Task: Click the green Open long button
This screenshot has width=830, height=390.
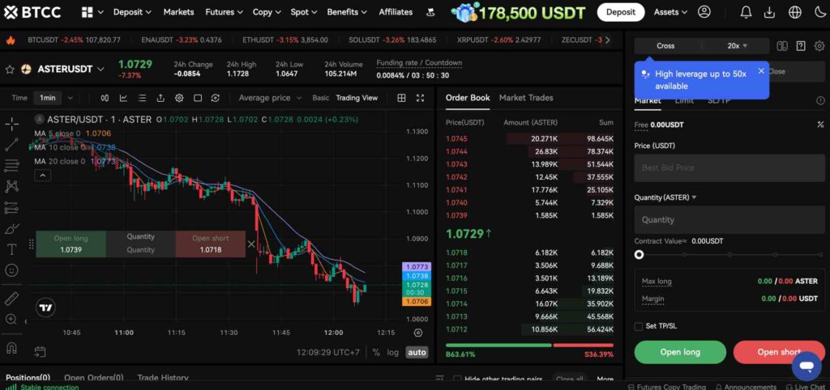Action: pyautogui.click(x=680, y=352)
